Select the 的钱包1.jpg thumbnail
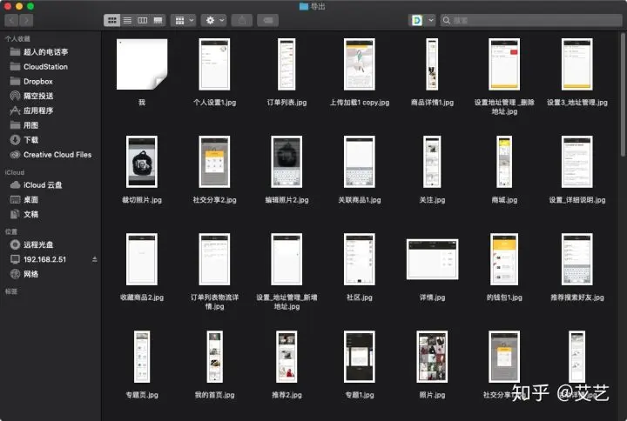This screenshot has height=421, width=627. (504, 259)
